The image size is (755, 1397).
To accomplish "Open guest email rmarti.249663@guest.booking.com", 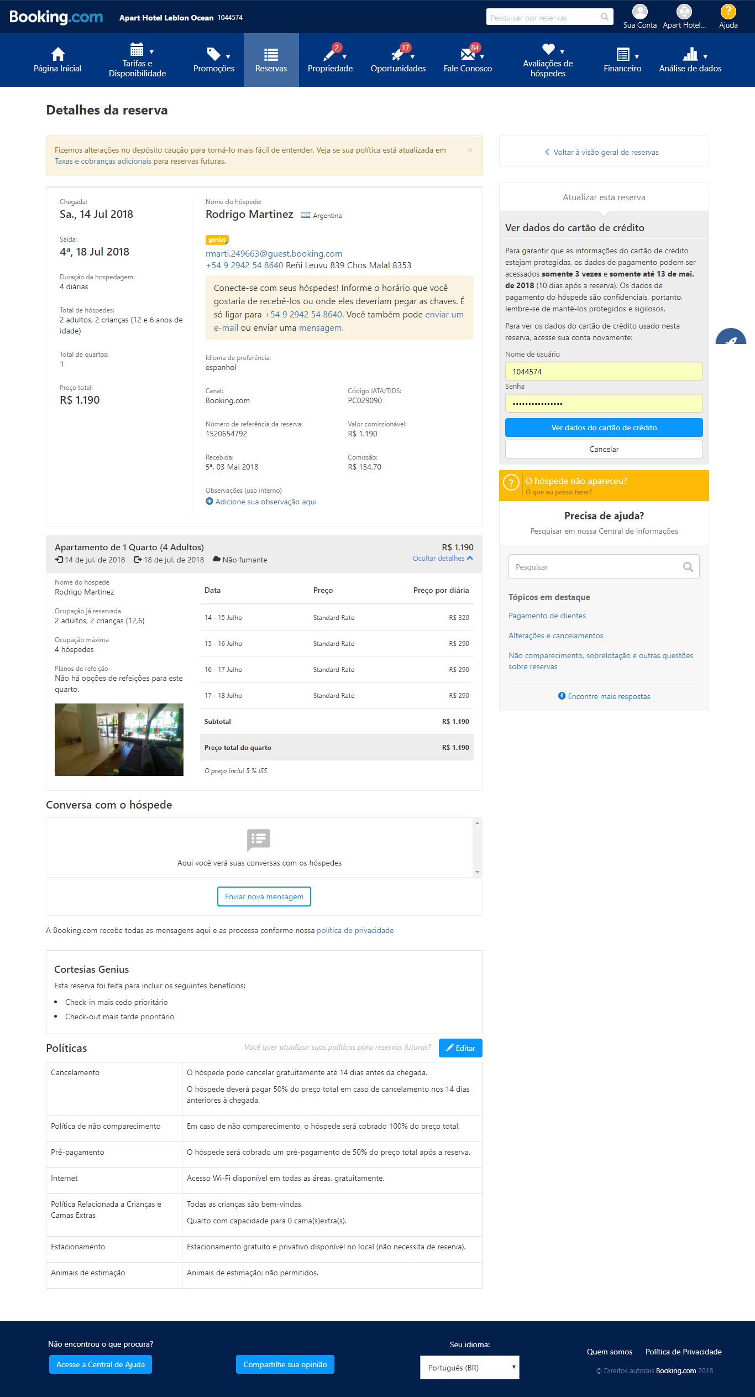I will 274,254.
